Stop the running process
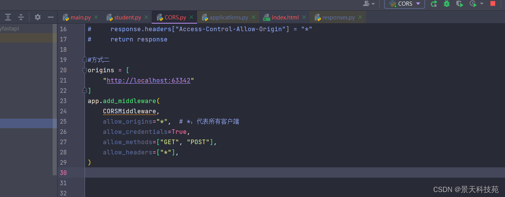 click(493, 4)
